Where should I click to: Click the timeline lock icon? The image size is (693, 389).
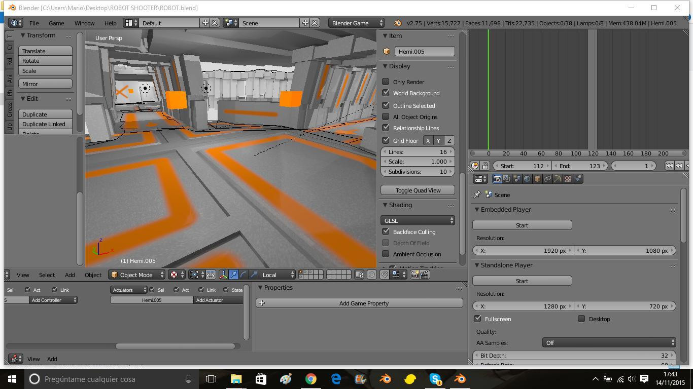pos(485,166)
